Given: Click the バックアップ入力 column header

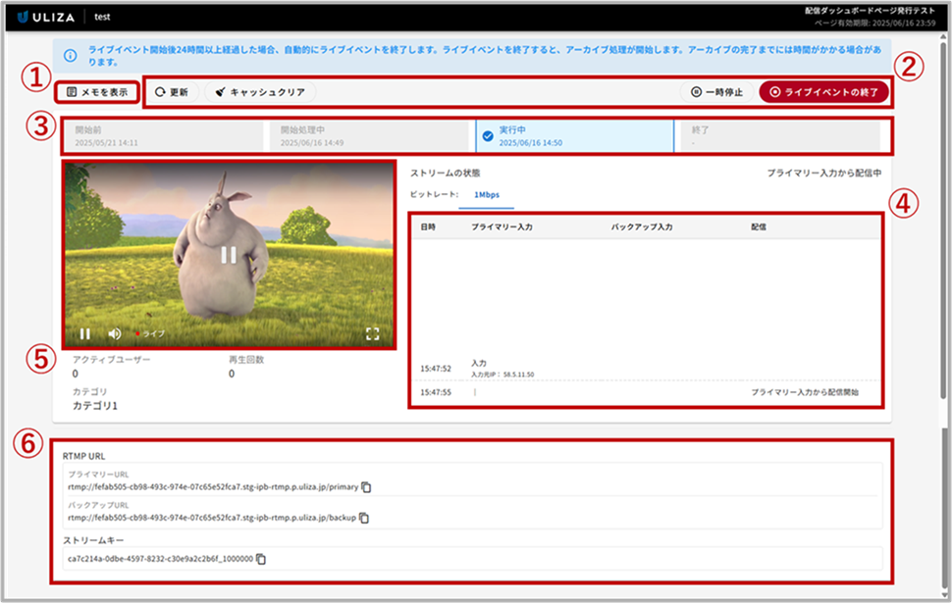Looking at the screenshot, I should (642, 226).
